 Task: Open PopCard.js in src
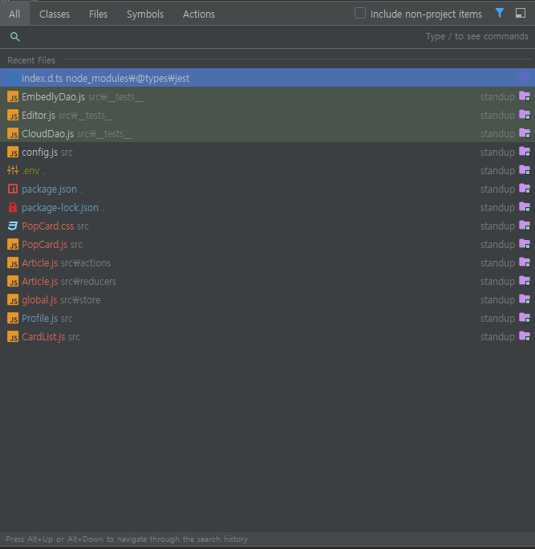pos(267,244)
